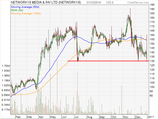Click the 130 price level label
The height and width of the screenshot is (119, 158).
pos(152,61)
